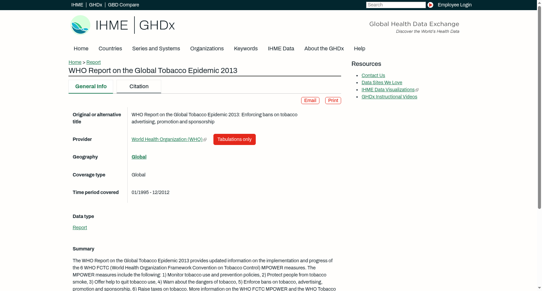Click time period value 01/1995 - 12/2012
542x291 pixels.
coord(150,192)
